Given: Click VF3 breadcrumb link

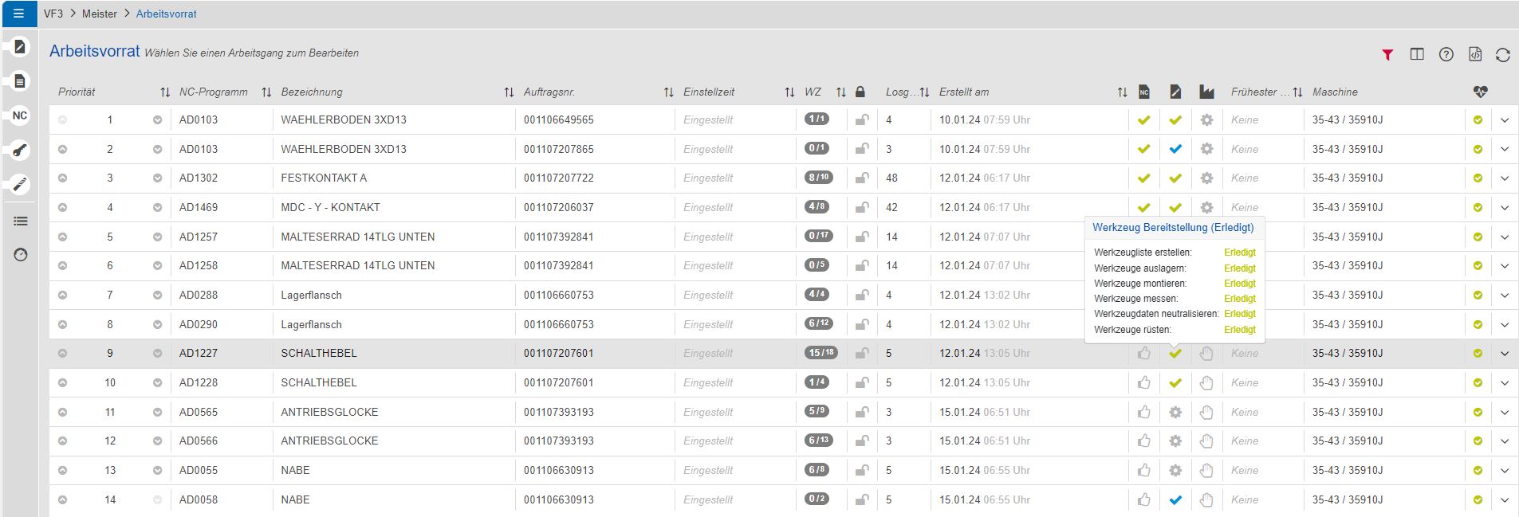Looking at the screenshot, I should coord(53,14).
